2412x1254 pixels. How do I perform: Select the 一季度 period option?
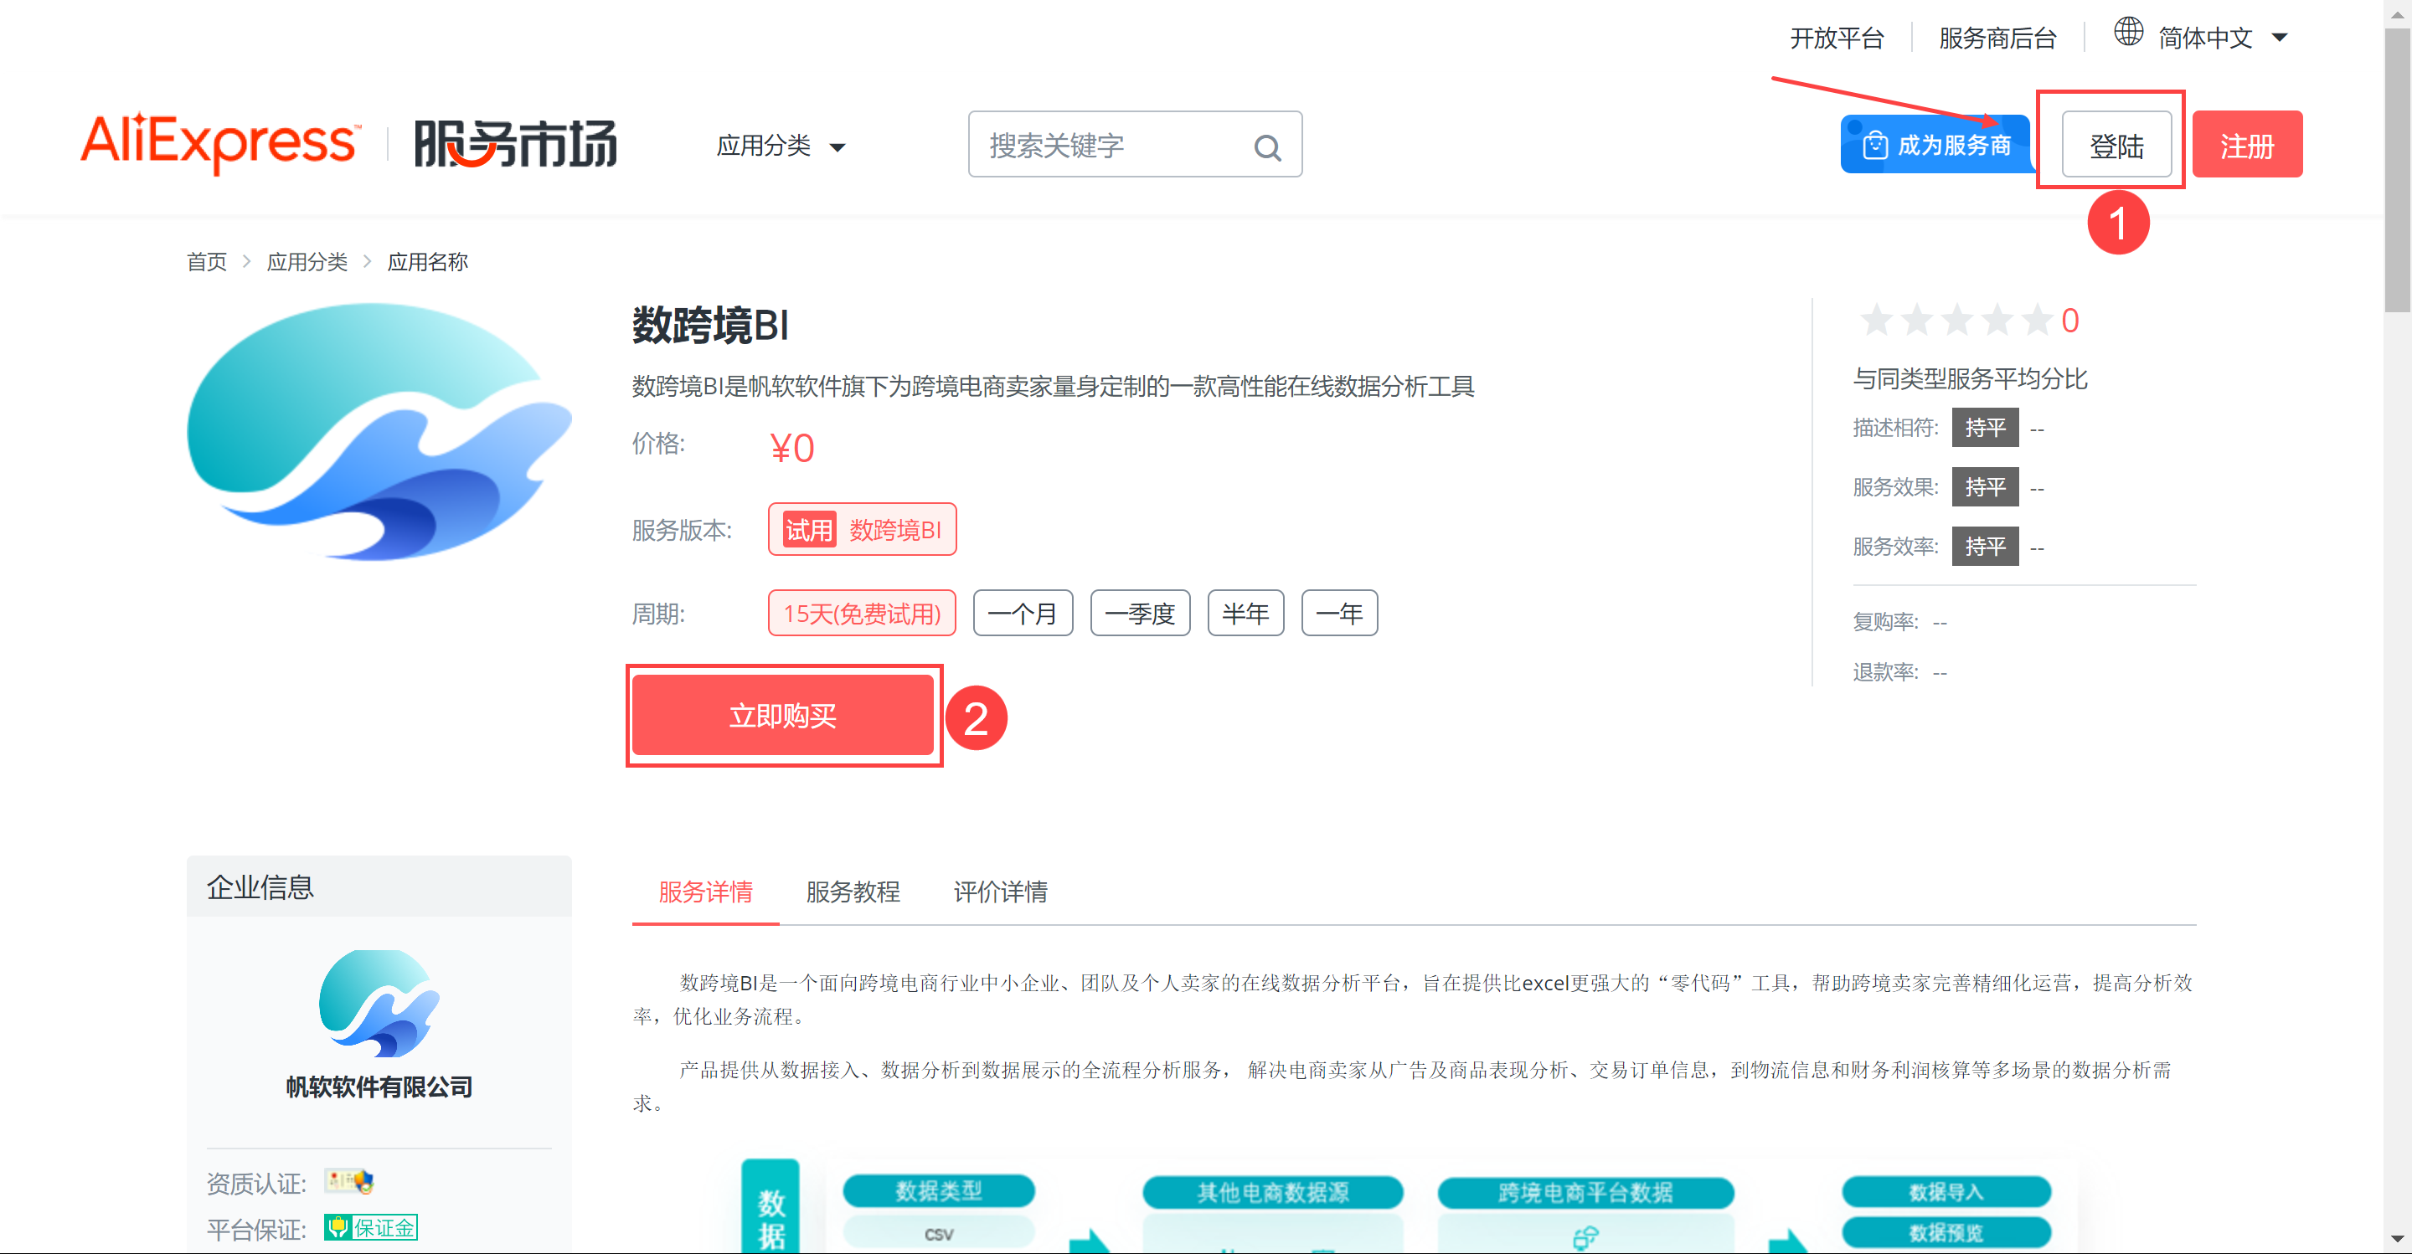[1140, 613]
